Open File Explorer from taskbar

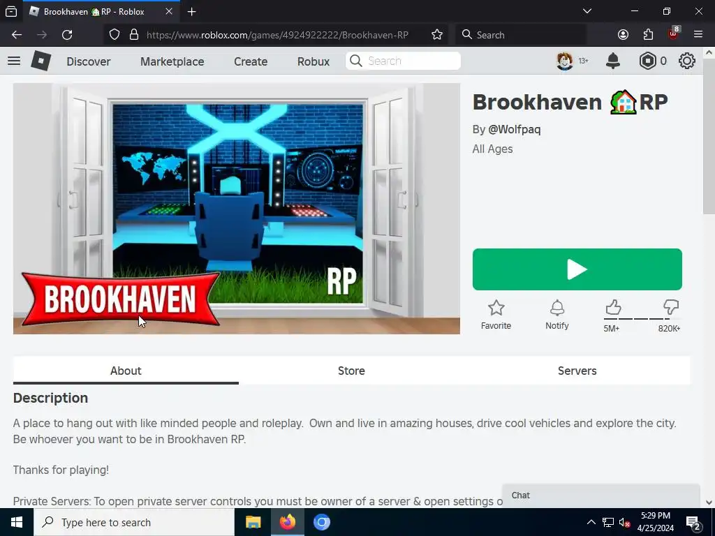(x=253, y=522)
